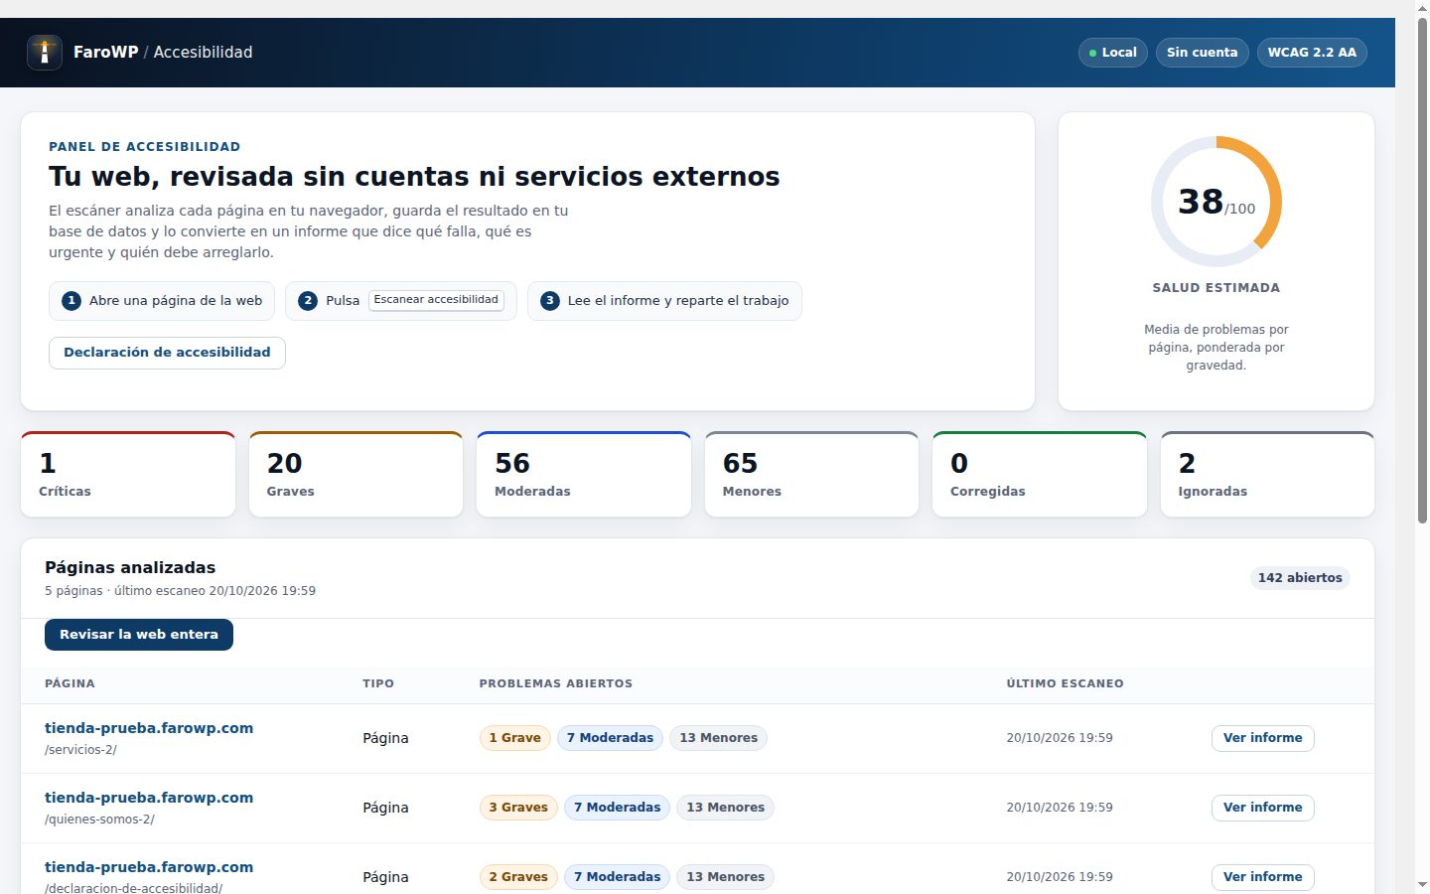The image size is (1430, 894).
Task: Select the 65 Menores summary card
Action: (x=811, y=474)
